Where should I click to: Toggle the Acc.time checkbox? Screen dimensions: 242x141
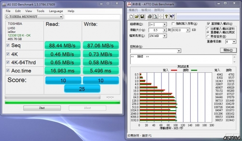point(8,70)
